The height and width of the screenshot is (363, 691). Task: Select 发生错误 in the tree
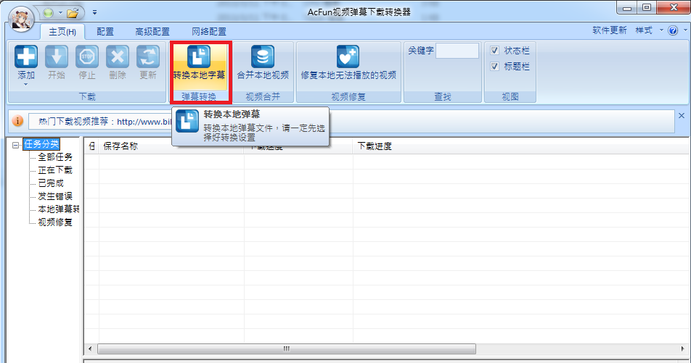[x=55, y=196]
